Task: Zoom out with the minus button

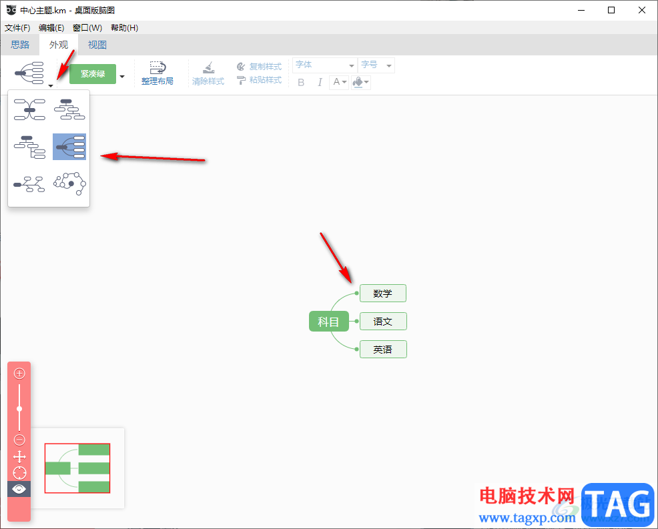Action: click(19, 440)
